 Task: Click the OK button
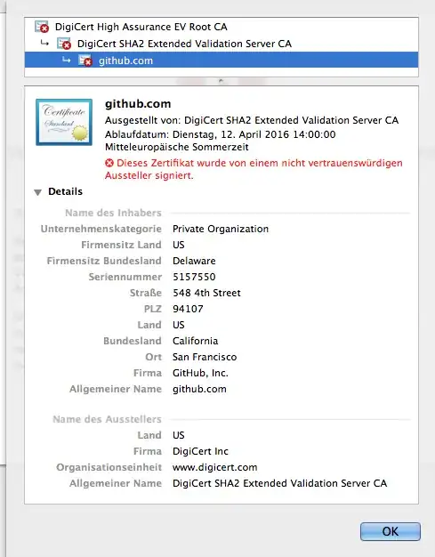[391, 531]
